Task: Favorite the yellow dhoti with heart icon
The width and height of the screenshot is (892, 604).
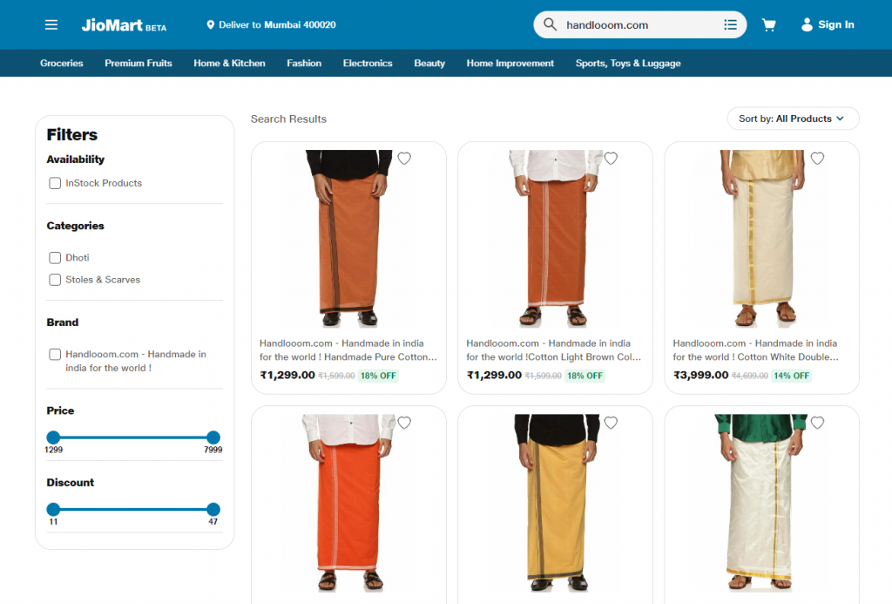Action: [x=611, y=423]
